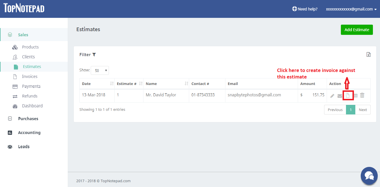Email the estimate with envelope icon
Viewport: 380px width, 187px height.
click(340, 96)
